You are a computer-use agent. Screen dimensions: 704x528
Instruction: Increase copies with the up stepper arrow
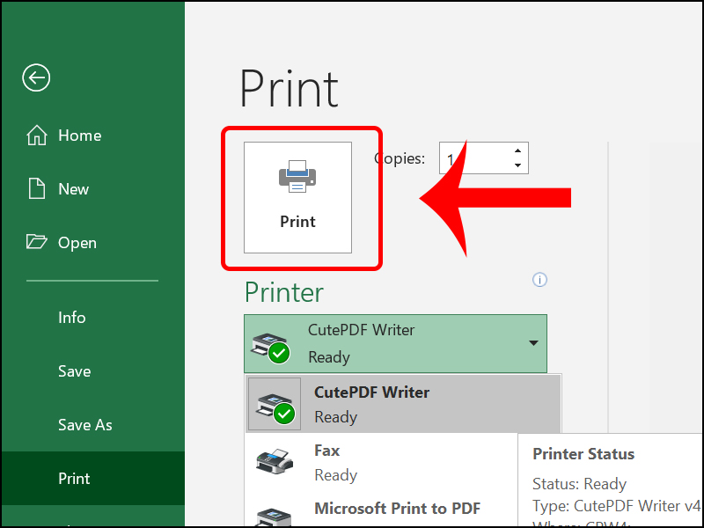coord(517,150)
